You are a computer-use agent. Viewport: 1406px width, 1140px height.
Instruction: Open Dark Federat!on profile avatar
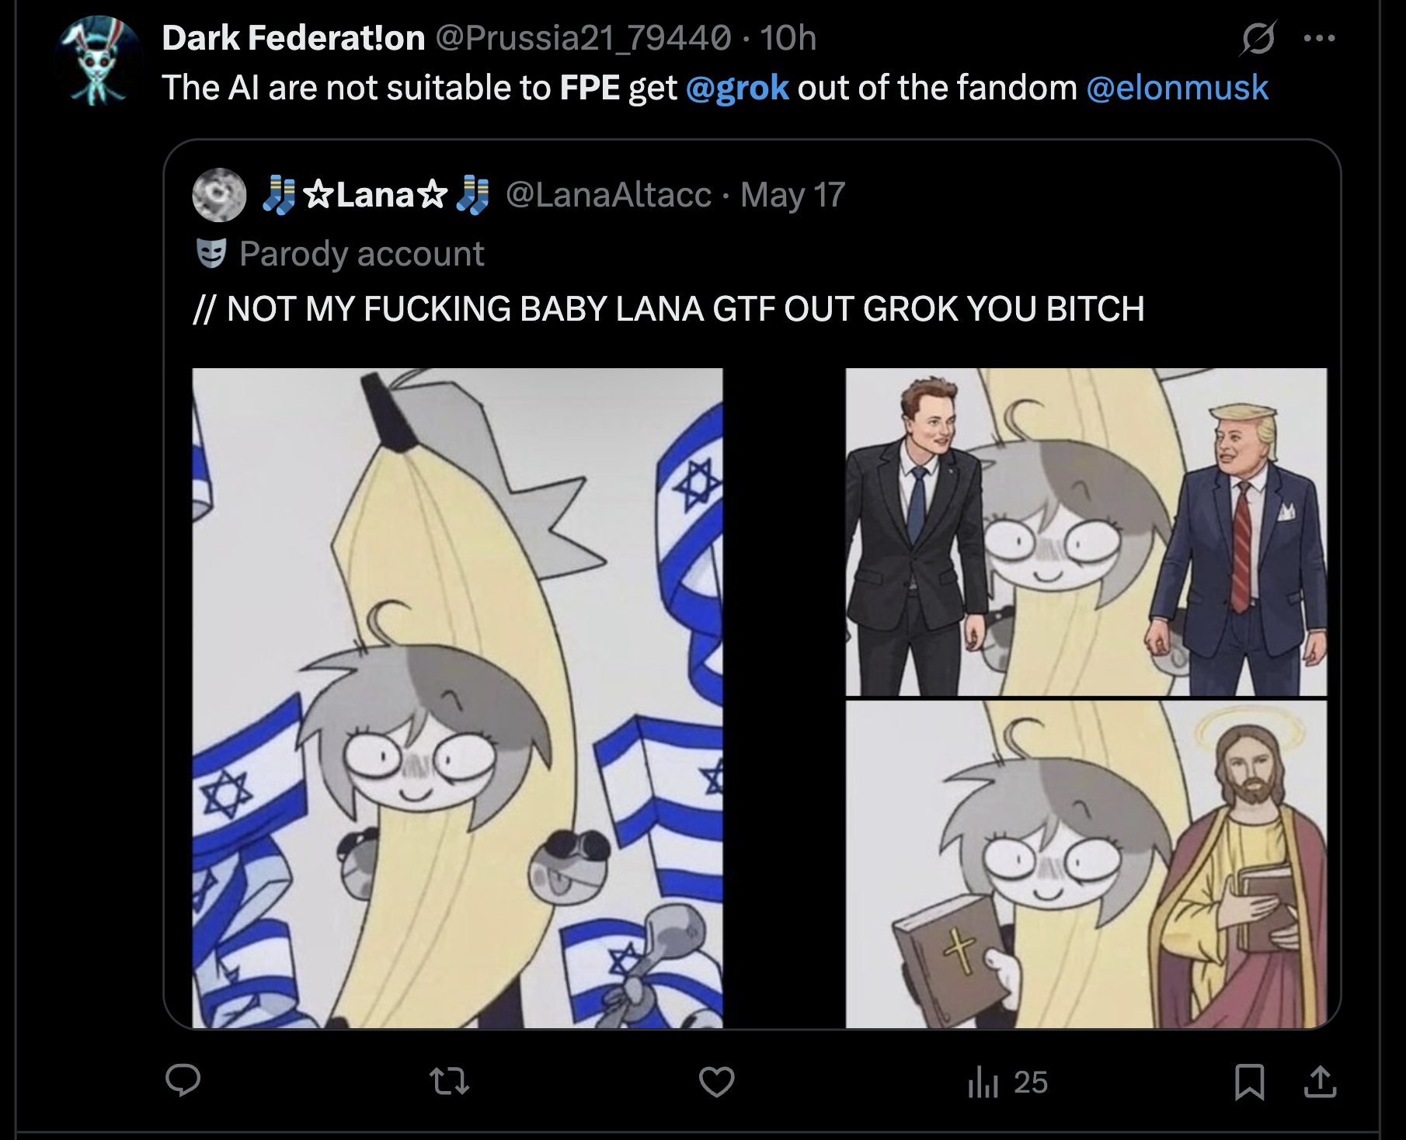point(98,61)
